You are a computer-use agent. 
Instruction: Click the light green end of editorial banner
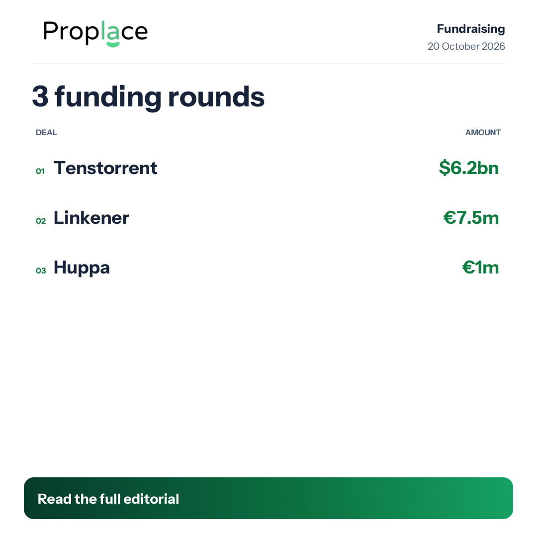pyautogui.click(x=493, y=498)
